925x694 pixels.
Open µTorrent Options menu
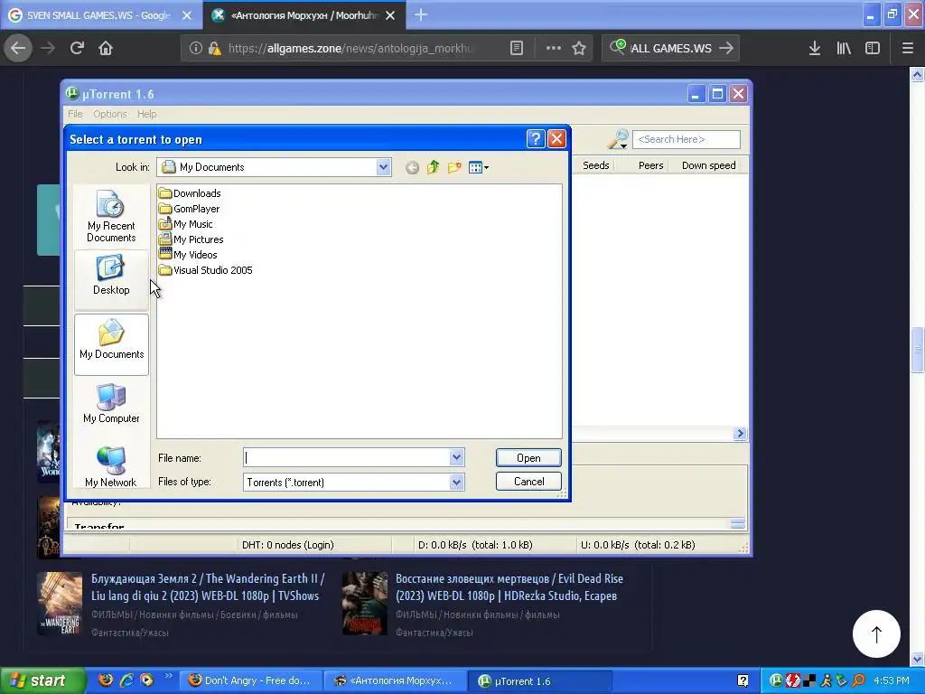point(109,114)
